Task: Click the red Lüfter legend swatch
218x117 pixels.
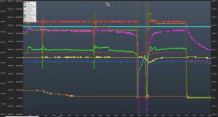Action: click(25, 3)
